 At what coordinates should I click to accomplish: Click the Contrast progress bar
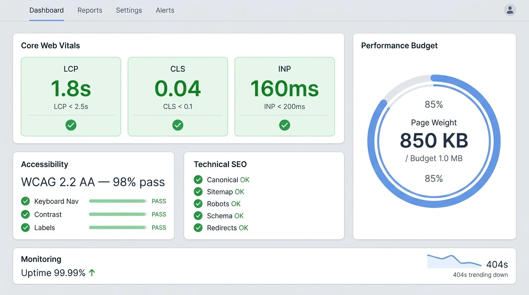click(118, 214)
